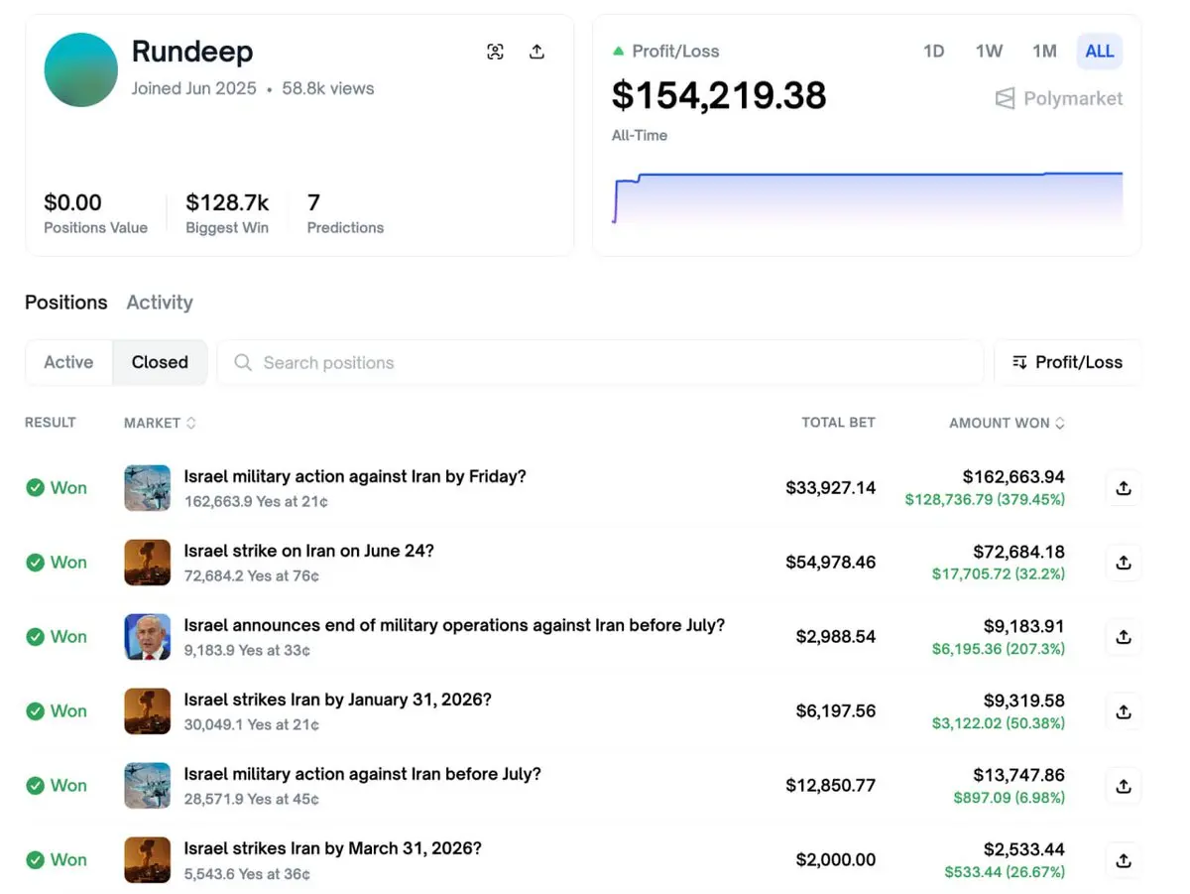Sort by the AMOUNT WON column header
This screenshot has height=894, width=1190.
coord(1007,423)
